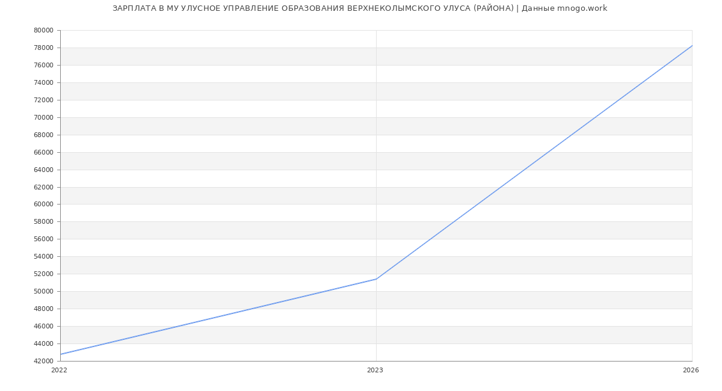This screenshot has width=722, height=391.
Task: Click the 54000 y-axis label
Action: (x=44, y=256)
